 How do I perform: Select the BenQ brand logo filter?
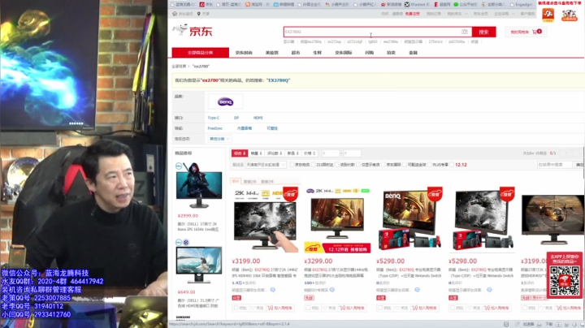tap(225, 101)
